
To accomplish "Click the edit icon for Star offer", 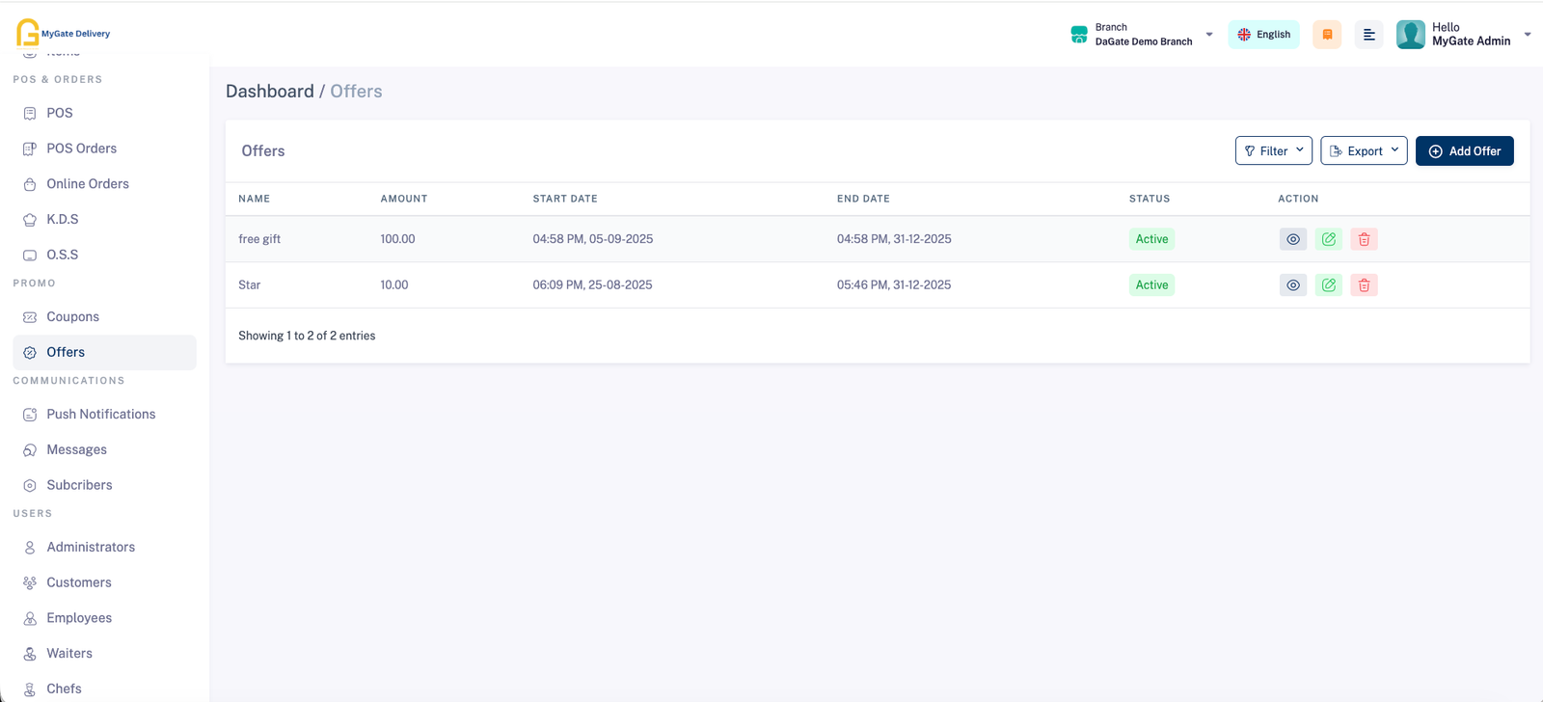I will coord(1328,285).
